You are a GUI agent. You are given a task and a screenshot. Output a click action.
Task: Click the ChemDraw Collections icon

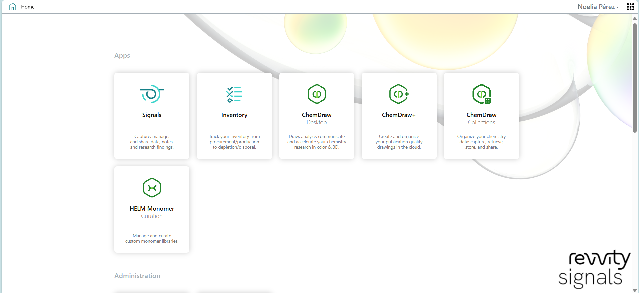pyautogui.click(x=481, y=94)
